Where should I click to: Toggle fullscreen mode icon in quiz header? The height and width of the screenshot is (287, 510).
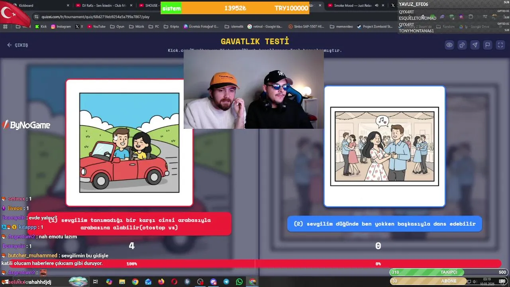coord(500,45)
